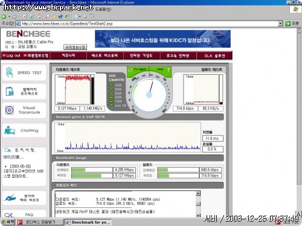The width and height of the screenshot is (302, 226).
Task: Click into the address bar URL field
Action: tap(149, 24)
